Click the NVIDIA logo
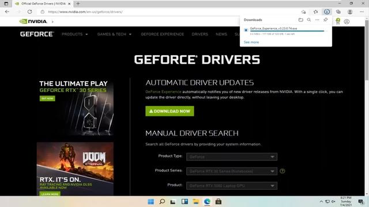This screenshot has width=369, height=207. coord(33,21)
